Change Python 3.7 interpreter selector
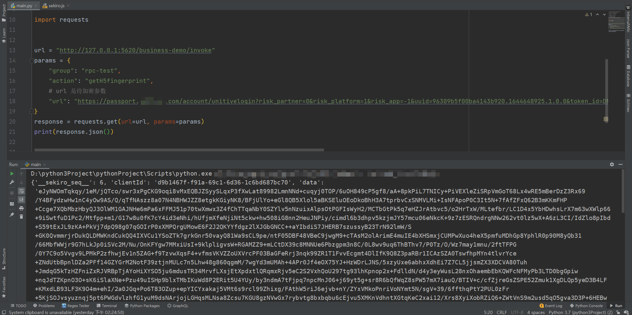 click(x=580, y=312)
